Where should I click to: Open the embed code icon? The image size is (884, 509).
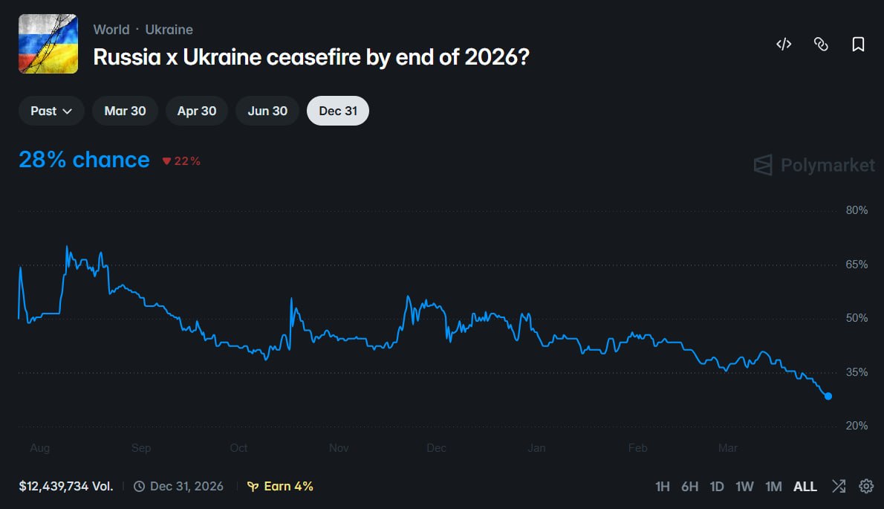(783, 44)
